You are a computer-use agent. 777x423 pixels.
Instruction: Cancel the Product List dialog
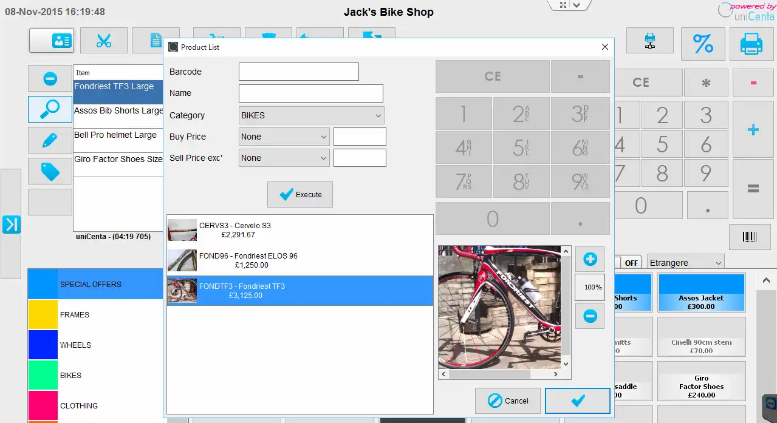click(x=507, y=401)
